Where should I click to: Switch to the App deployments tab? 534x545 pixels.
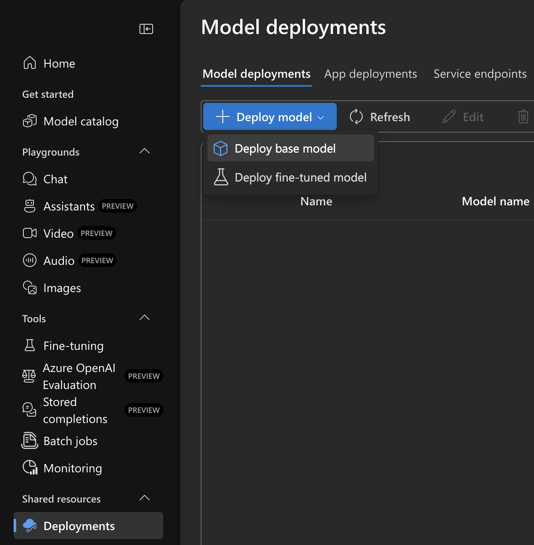370,74
